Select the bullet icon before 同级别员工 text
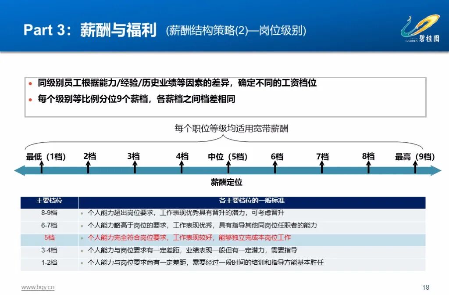 click(x=30, y=83)
